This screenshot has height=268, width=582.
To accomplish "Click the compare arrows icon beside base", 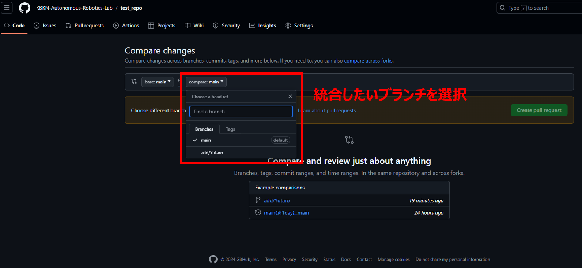I will (134, 82).
